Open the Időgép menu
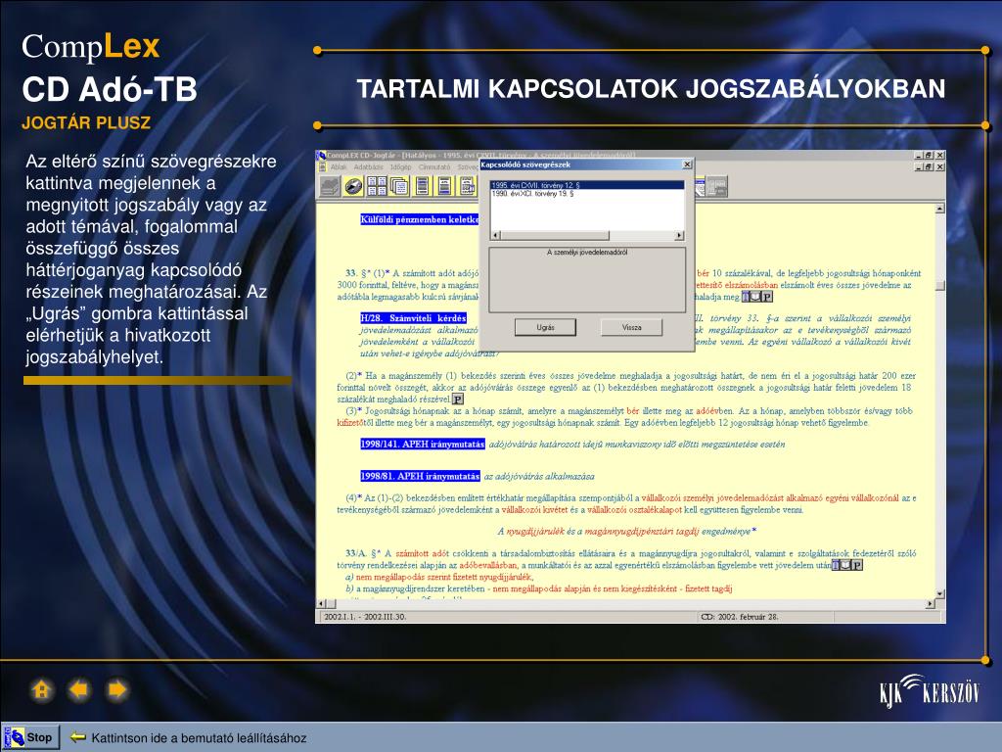This screenshot has height=752, width=1002. [400, 166]
